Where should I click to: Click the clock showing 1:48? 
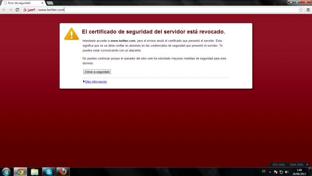pos(299,172)
